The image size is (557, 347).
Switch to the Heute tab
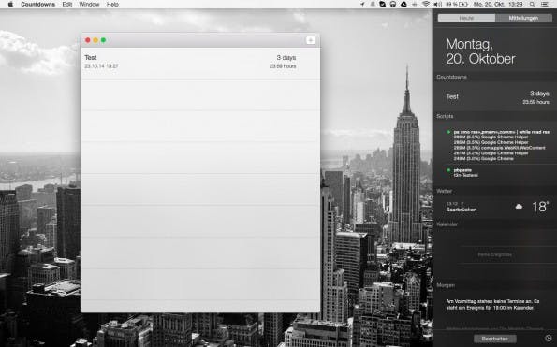[466, 18]
